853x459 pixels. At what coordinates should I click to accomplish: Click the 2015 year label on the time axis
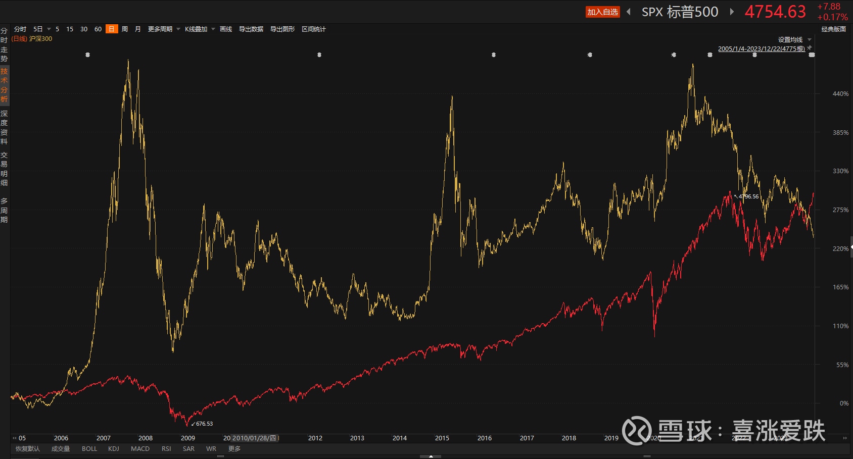pos(442,438)
